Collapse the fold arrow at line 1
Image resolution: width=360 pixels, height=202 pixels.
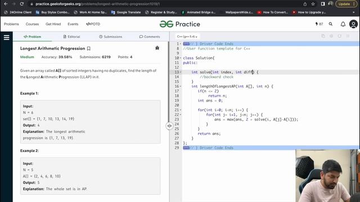click(x=181, y=44)
